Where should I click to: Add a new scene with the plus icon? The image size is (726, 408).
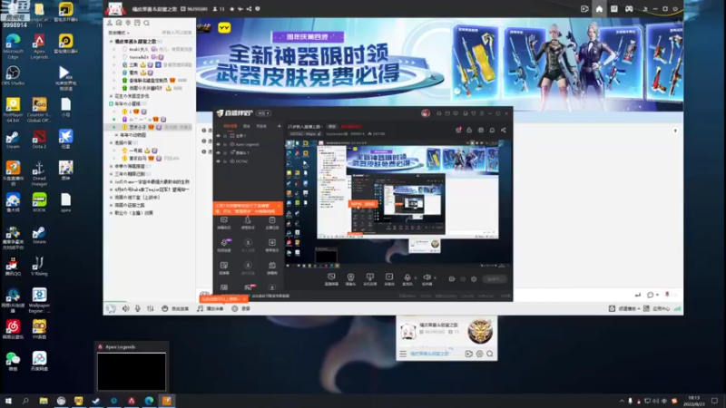279,126
